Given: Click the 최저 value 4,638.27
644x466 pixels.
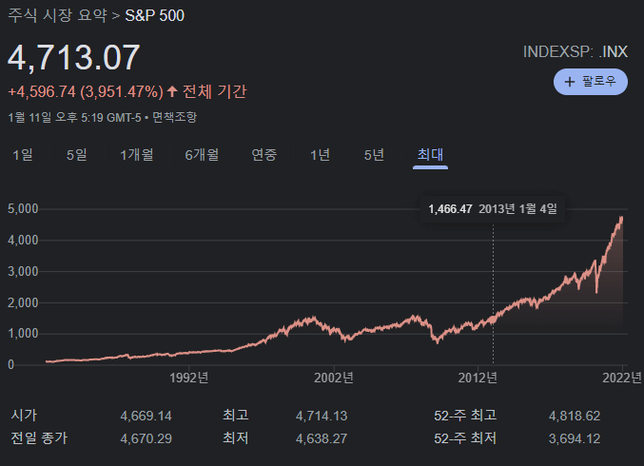Looking at the screenshot, I should [322, 438].
